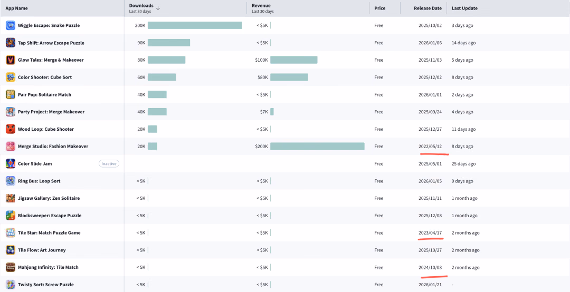Open the Mahjong Infinity: Tile Match link
The image size is (570, 292).
click(x=48, y=267)
